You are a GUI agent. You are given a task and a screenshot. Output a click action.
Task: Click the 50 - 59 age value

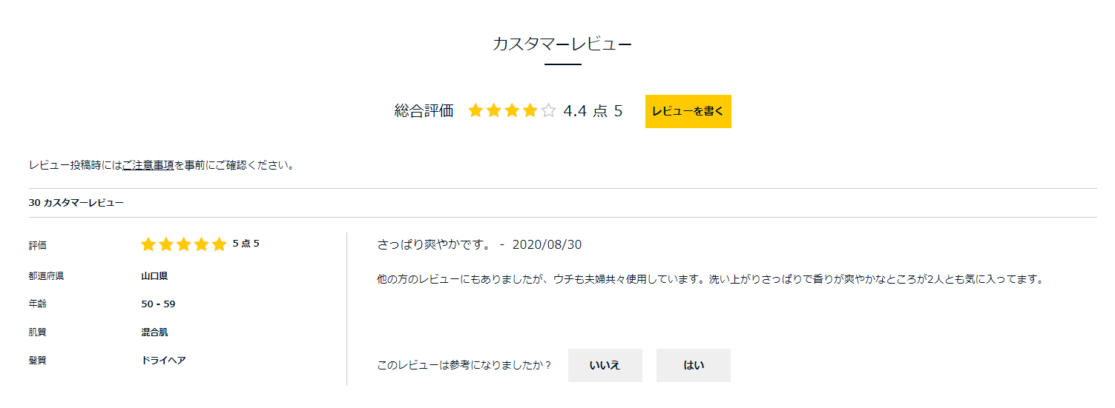[x=158, y=304]
